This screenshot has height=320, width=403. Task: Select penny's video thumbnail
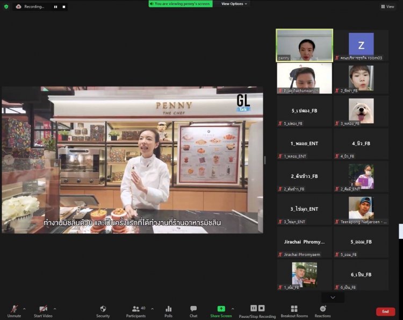(304, 45)
